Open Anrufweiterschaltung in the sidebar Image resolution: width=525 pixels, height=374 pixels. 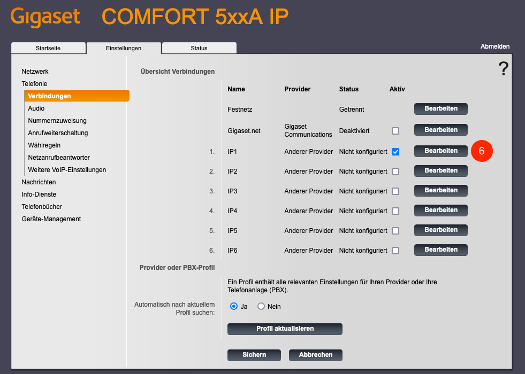click(x=58, y=133)
